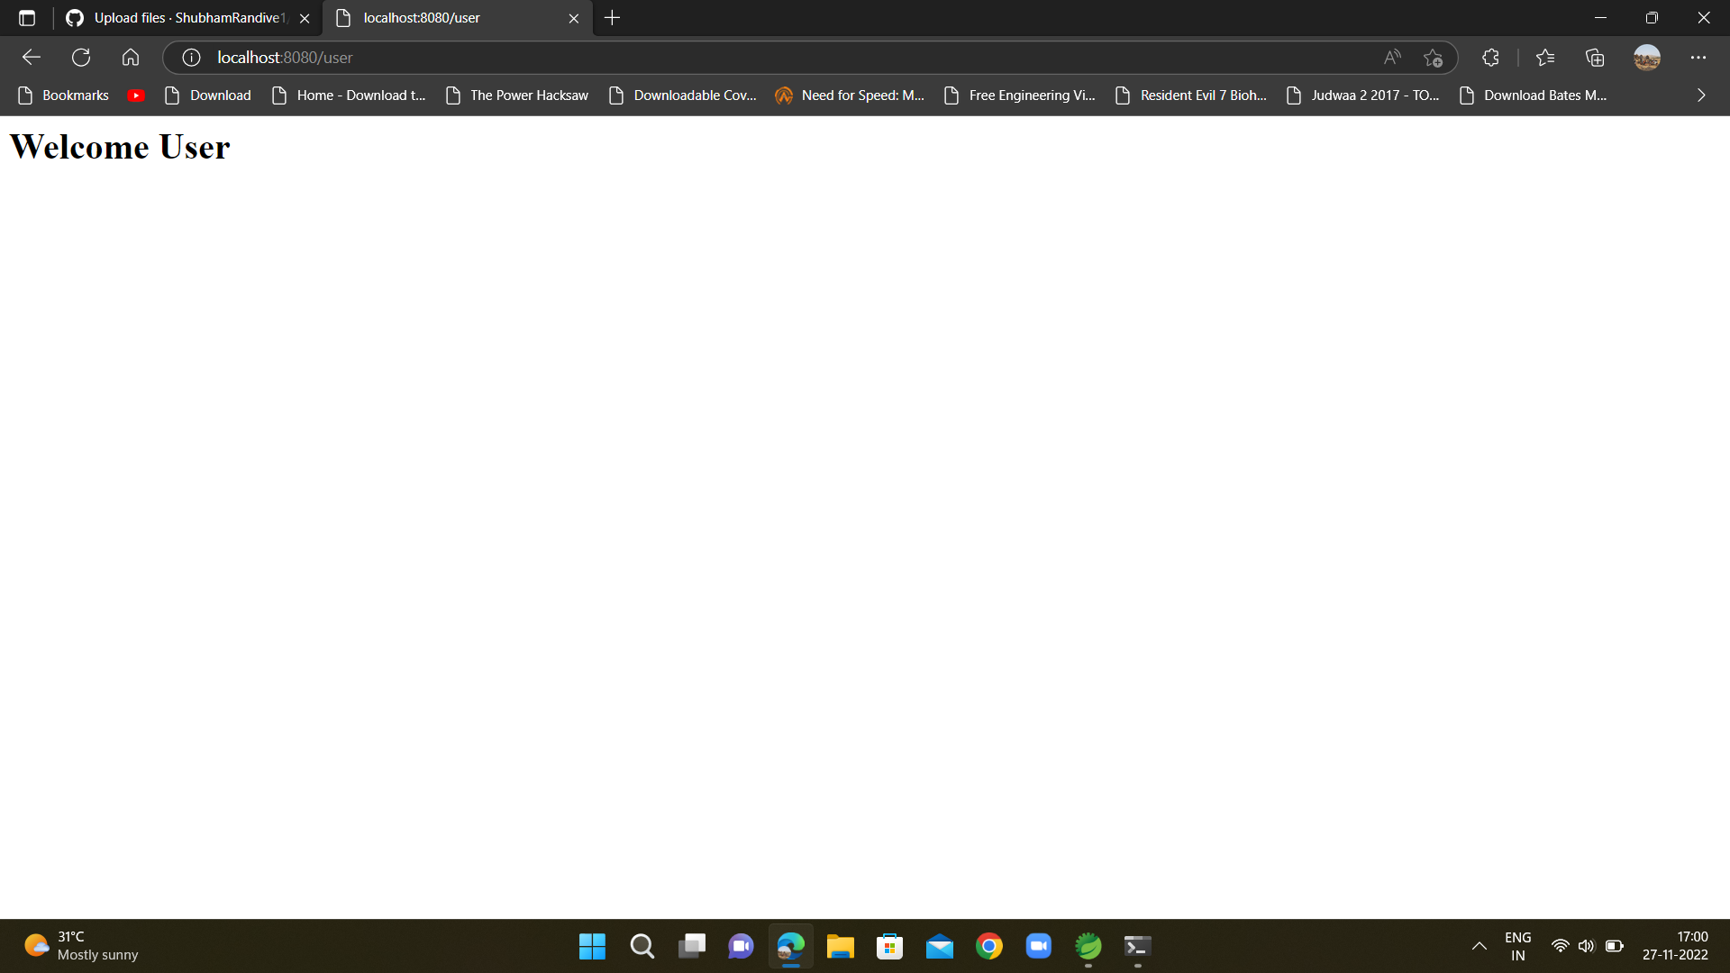Launch Google Chrome from the taskbar
Viewport: 1730px width, 973px height.
point(988,946)
